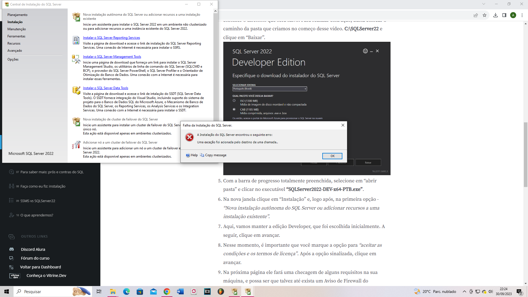
Task: Open the Mail app on taskbar
Action: click(x=153, y=291)
